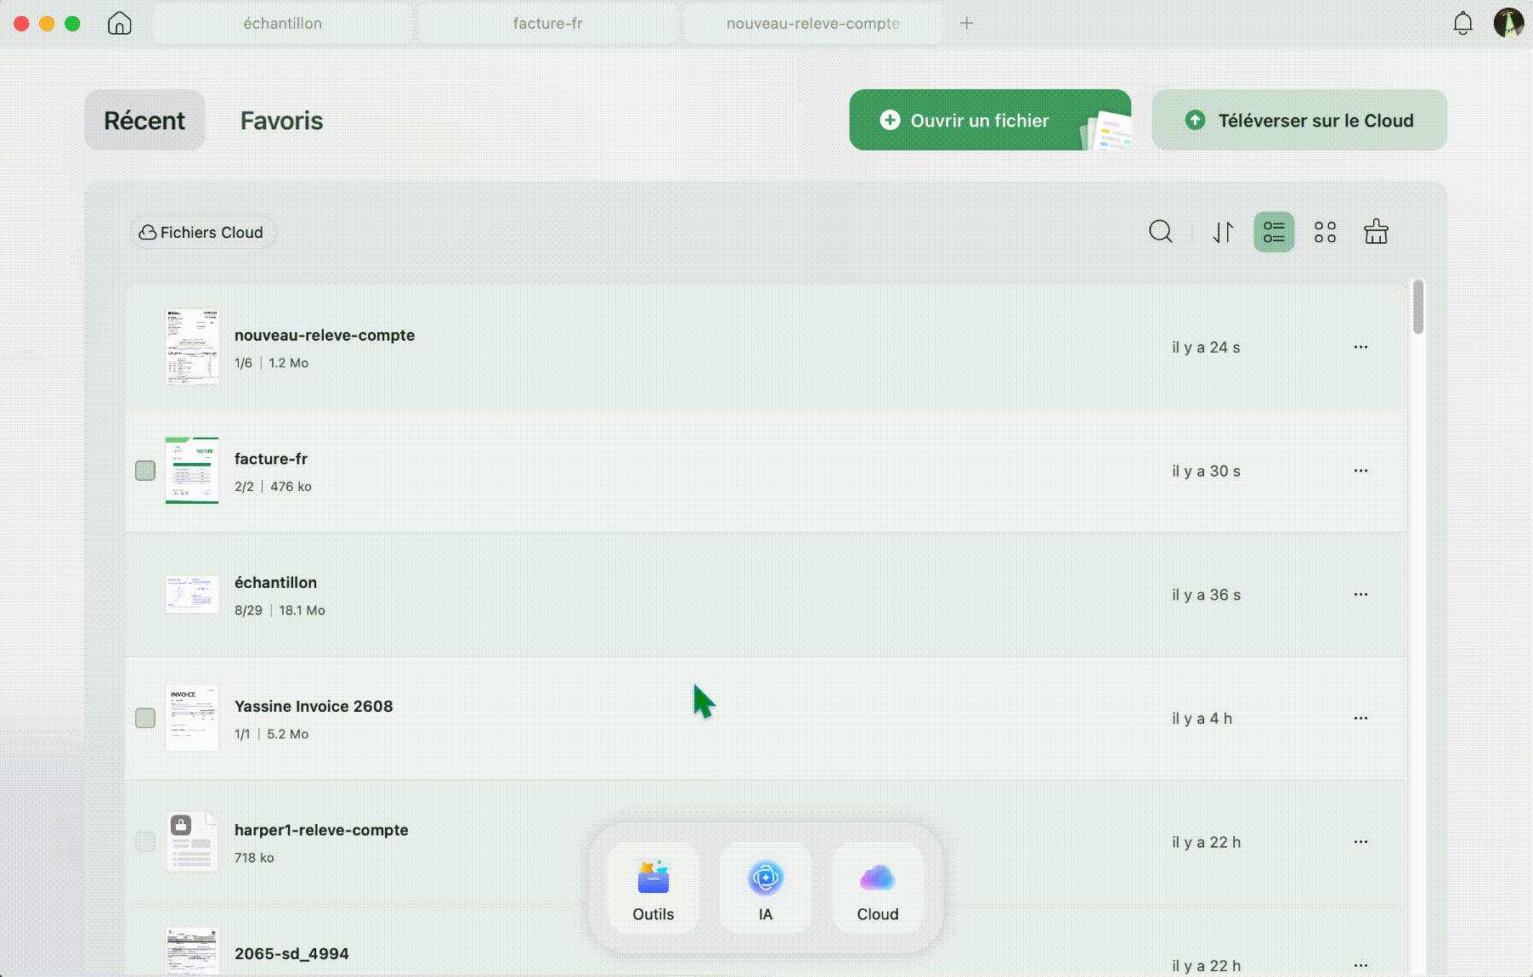
Task: Open the user profile avatar
Action: click(x=1508, y=23)
